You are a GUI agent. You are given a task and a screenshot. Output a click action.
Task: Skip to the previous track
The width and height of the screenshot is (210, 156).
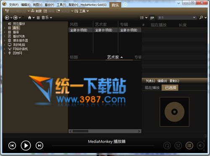[x=12, y=146]
